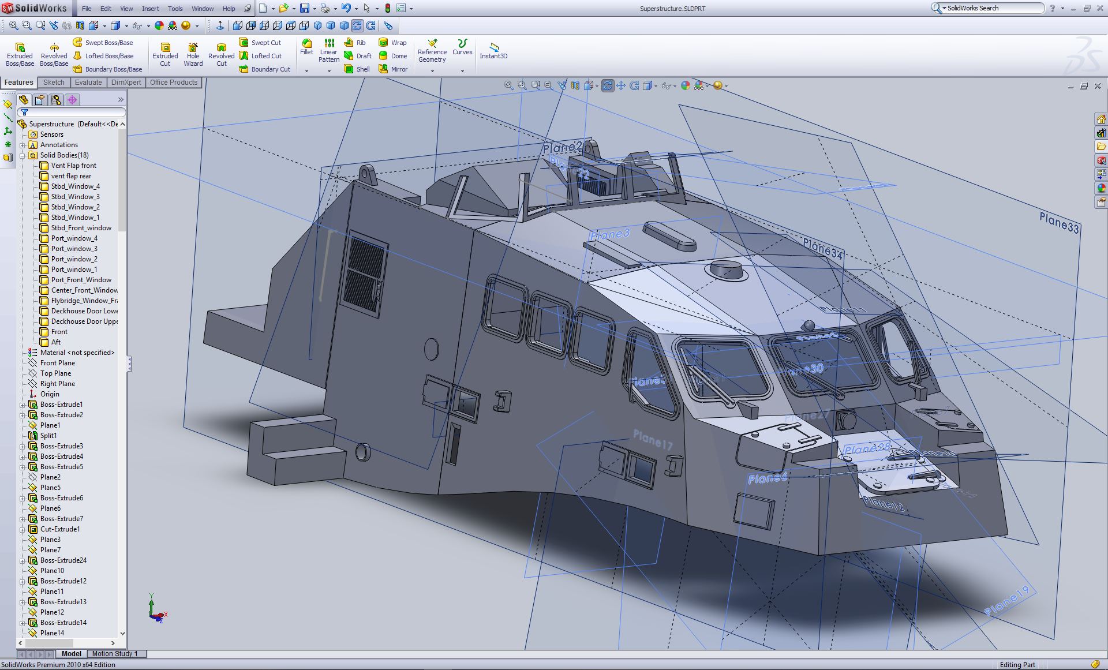Toggle Rotate View in viewport heads-up toolbar
The image size is (1108, 670).
607,85
